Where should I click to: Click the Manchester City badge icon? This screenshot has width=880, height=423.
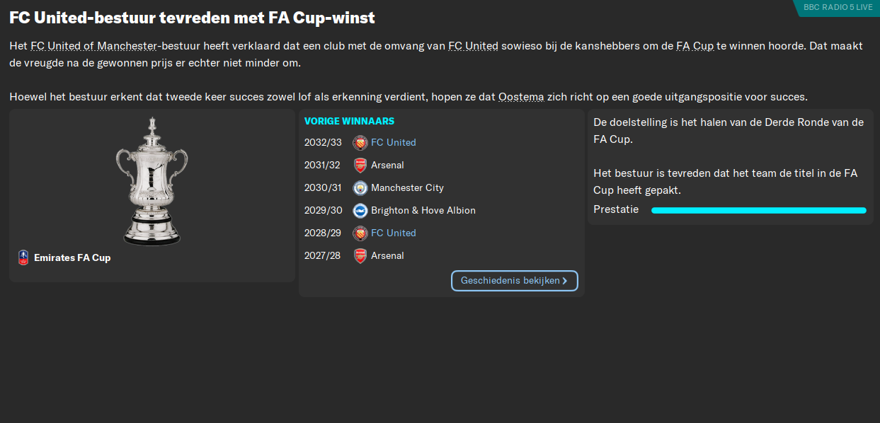(x=360, y=187)
